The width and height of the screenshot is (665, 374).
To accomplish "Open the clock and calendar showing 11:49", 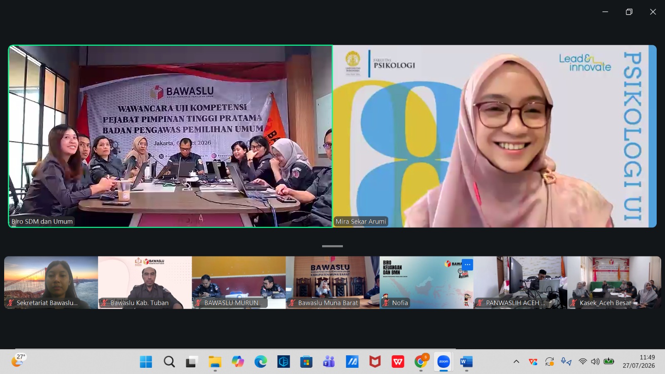I will click(x=639, y=362).
